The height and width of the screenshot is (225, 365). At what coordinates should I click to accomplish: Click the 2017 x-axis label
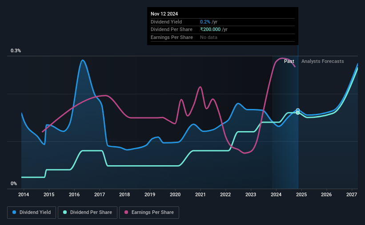tap(100, 194)
